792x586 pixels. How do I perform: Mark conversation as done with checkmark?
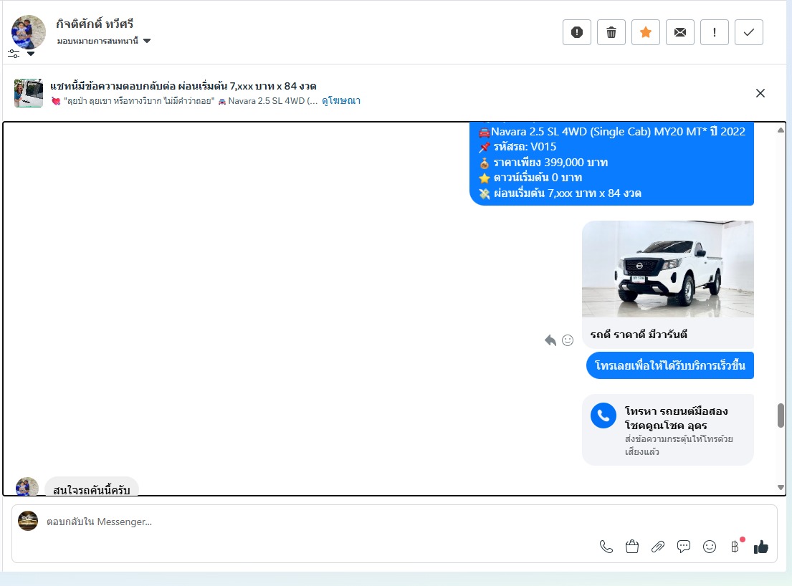(748, 32)
